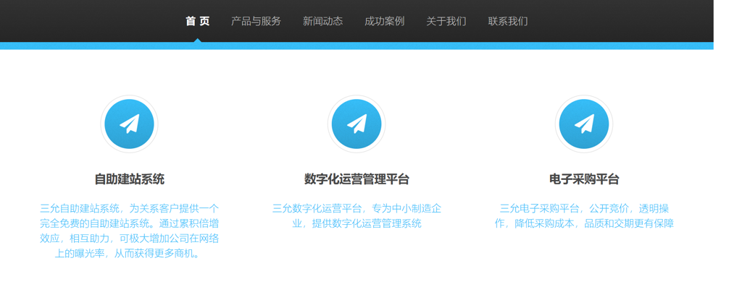742x292 pixels.
Task: Open the 电子采购平台 heading link
Action: tap(584, 179)
